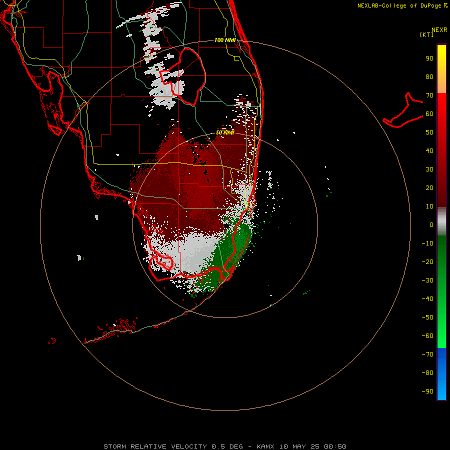Image resolution: width=450 pixels, height=450 pixels.
Task: Click the blue bottom segment of color scale
Action: [x=441, y=374]
